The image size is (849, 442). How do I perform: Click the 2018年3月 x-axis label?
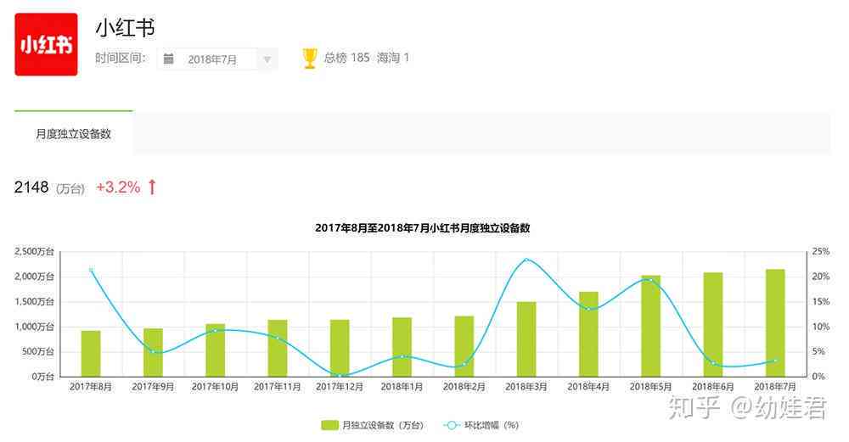click(526, 387)
